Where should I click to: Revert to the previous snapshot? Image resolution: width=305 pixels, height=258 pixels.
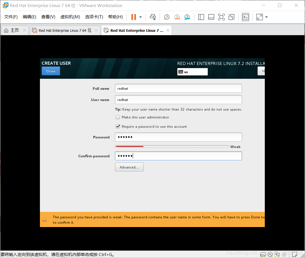pos(177,17)
